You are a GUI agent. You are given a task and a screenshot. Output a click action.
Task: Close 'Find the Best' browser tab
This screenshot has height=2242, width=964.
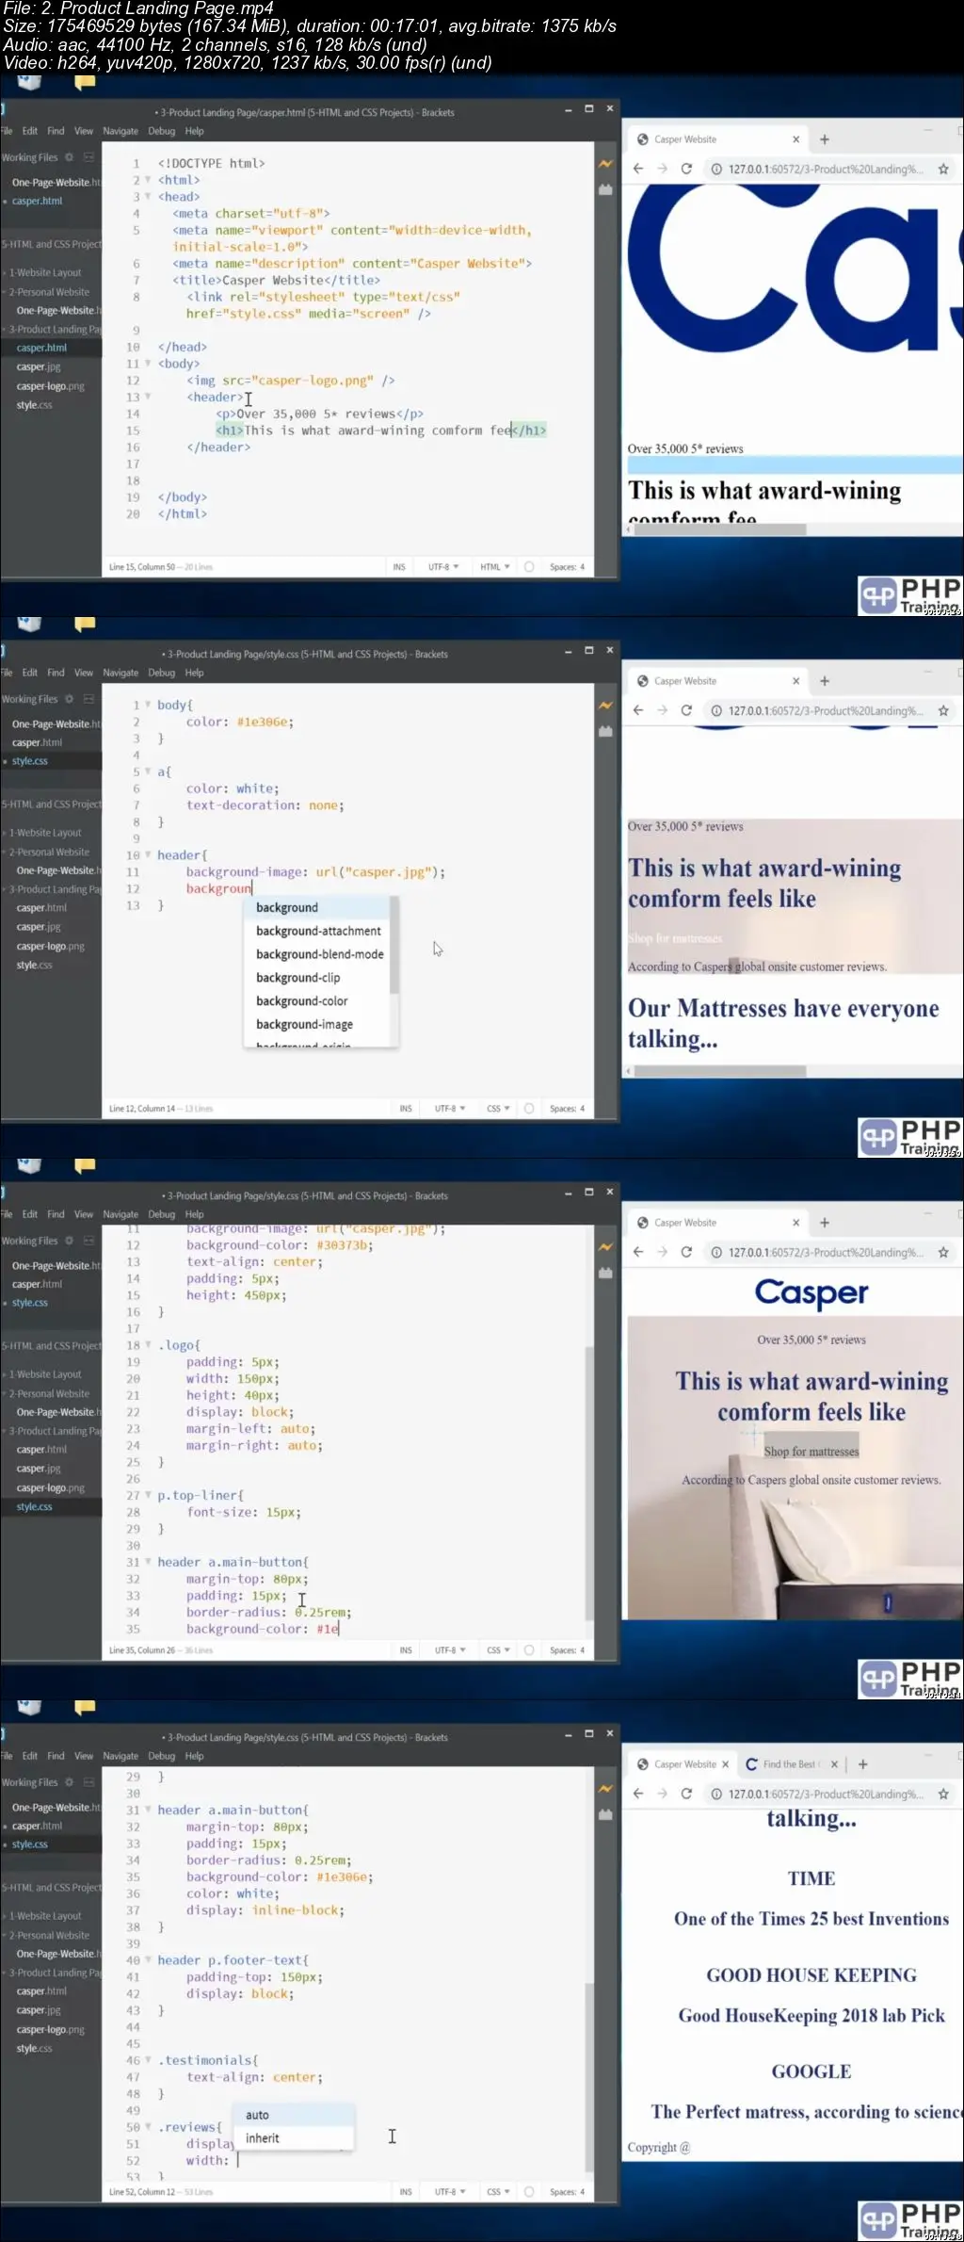coord(834,1764)
